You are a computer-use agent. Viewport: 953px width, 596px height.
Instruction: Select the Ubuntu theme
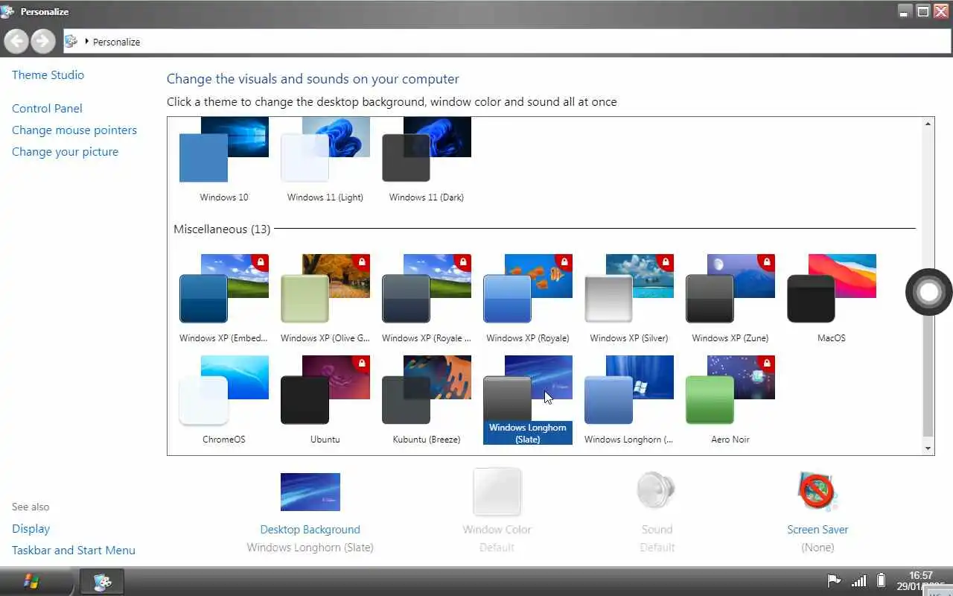[x=325, y=399]
